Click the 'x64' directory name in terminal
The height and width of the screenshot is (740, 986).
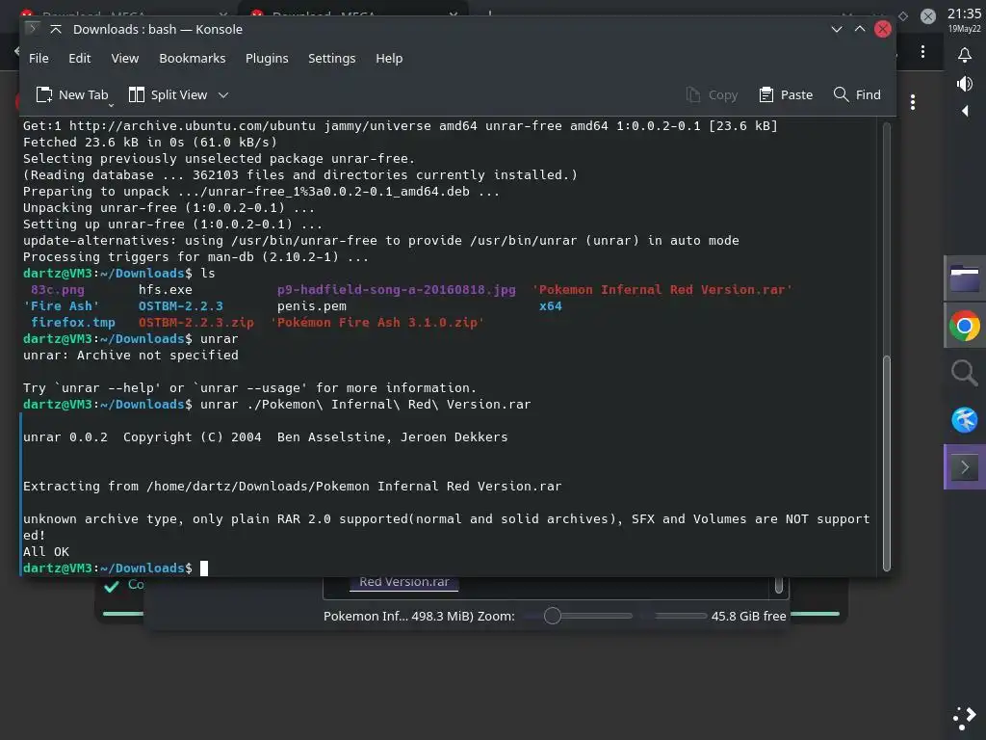point(550,305)
